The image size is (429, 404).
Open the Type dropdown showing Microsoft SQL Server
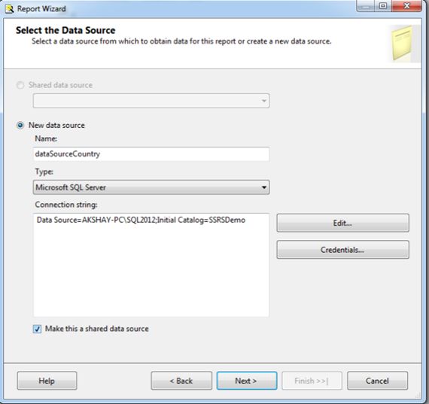coord(151,187)
